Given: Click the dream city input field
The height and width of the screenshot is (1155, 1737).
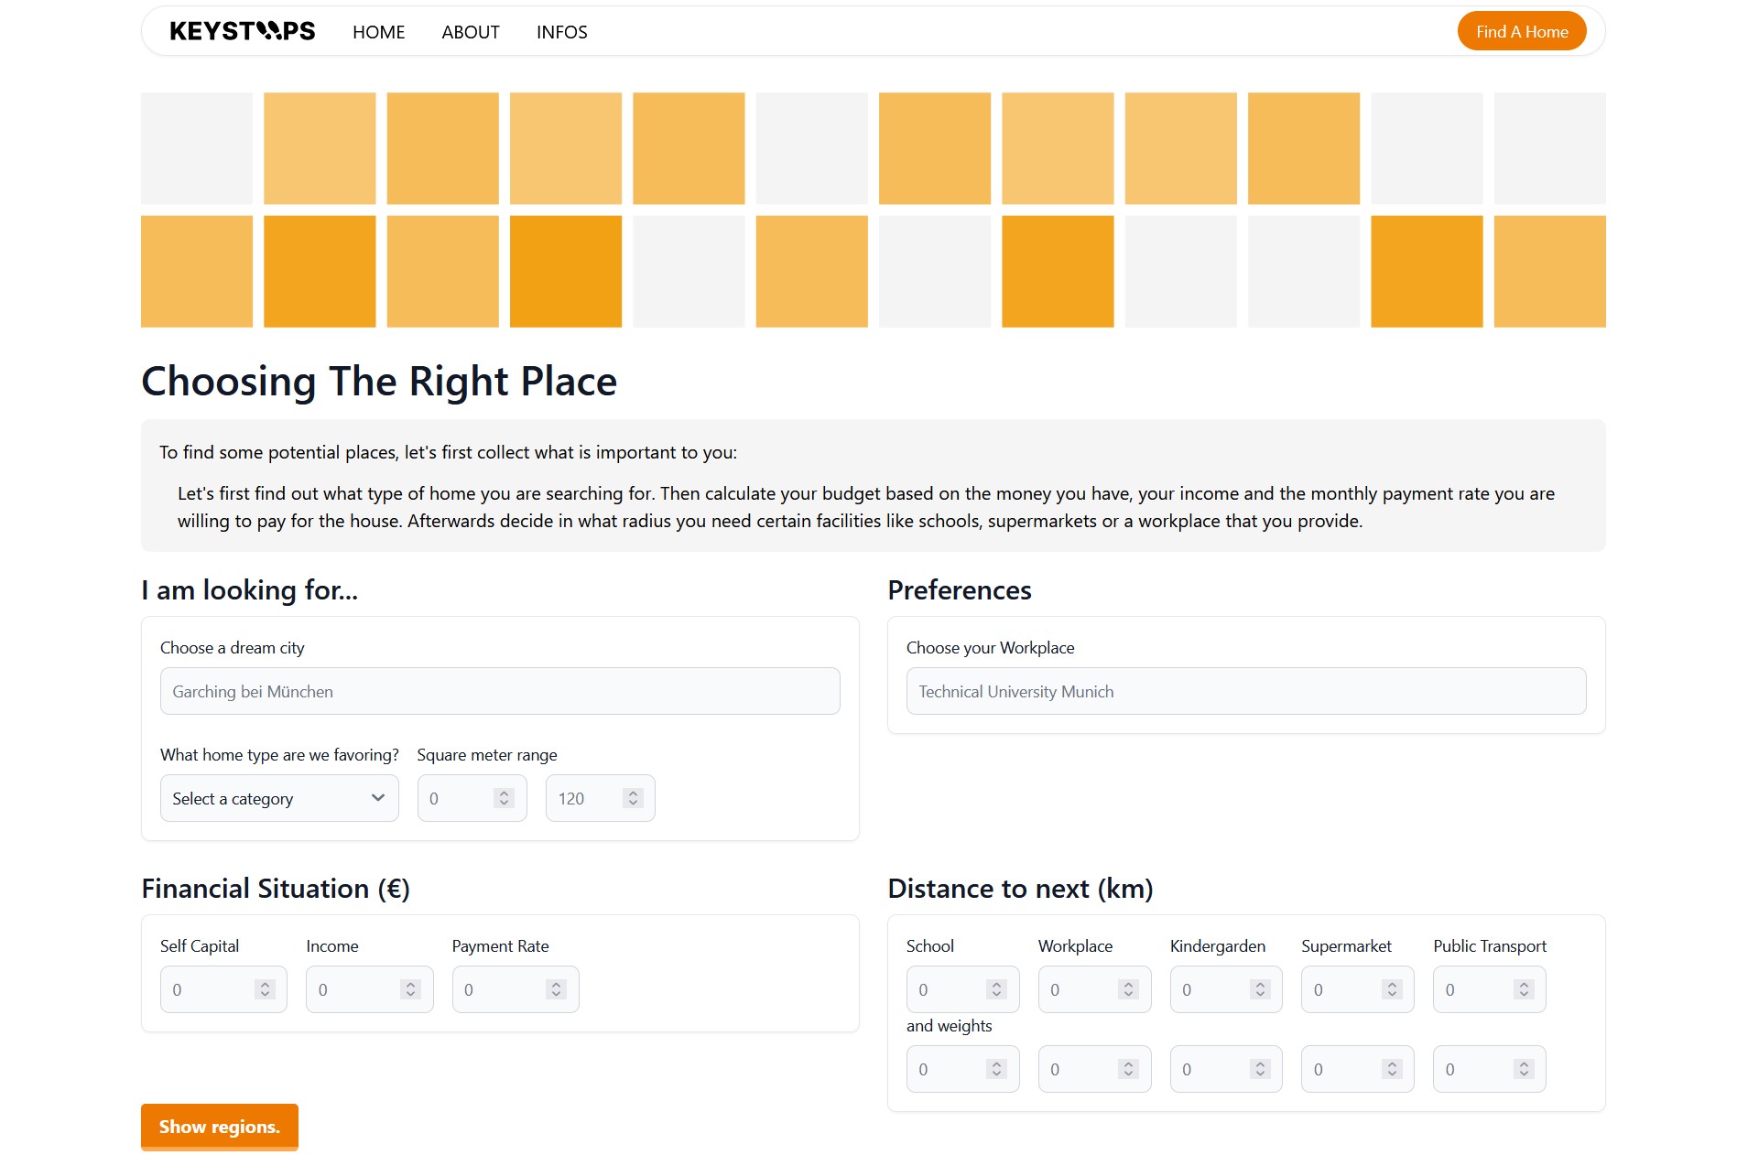Looking at the screenshot, I should pyautogui.click(x=499, y=691).
